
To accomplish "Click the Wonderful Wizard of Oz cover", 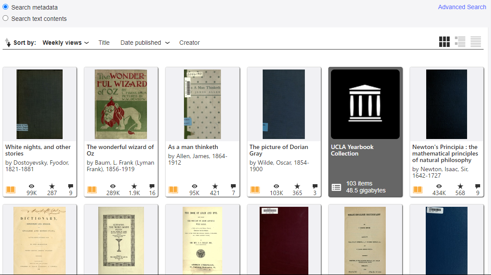I will (x=121, y=104).
